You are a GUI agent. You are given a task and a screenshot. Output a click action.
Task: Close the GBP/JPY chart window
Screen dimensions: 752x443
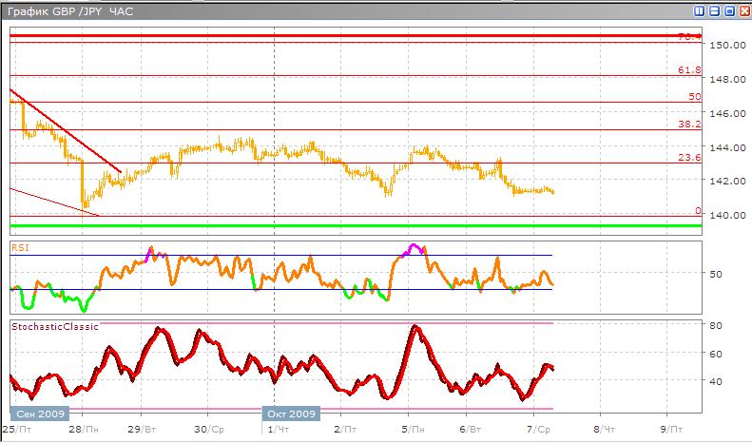[743, 11]
